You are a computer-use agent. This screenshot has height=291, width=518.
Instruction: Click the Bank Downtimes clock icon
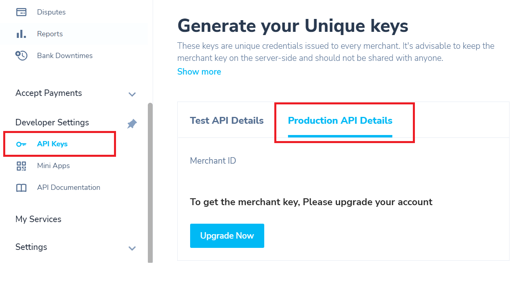point(21,56)
